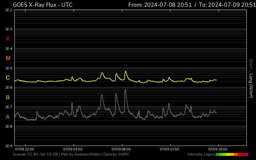Viewport: 256px width, 160px height.
Task: Click the 1E-2 y-axis tick label
Action: tap(9, 10)
